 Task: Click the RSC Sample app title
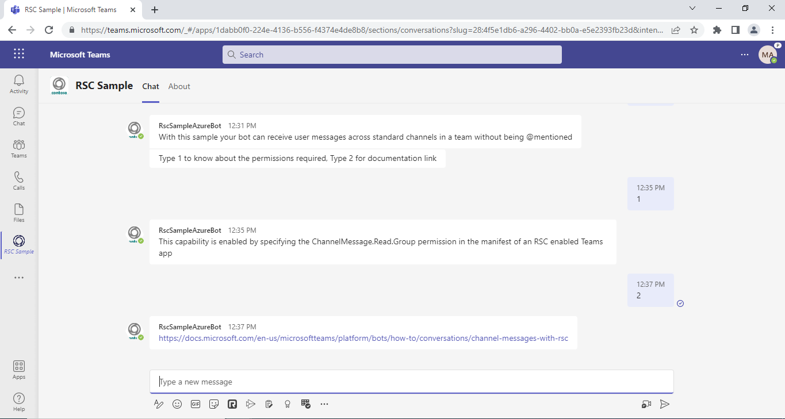click(x=104, y=86)
